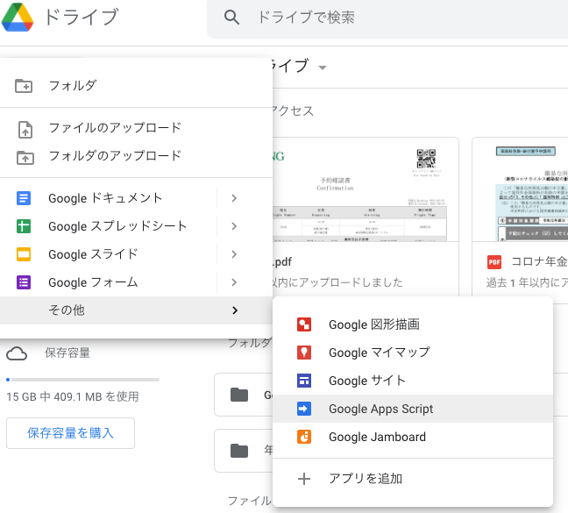Viewport: 568px width, 513px height.
Task: Open the 保存容量 storage link
Action: coord(67,353)
